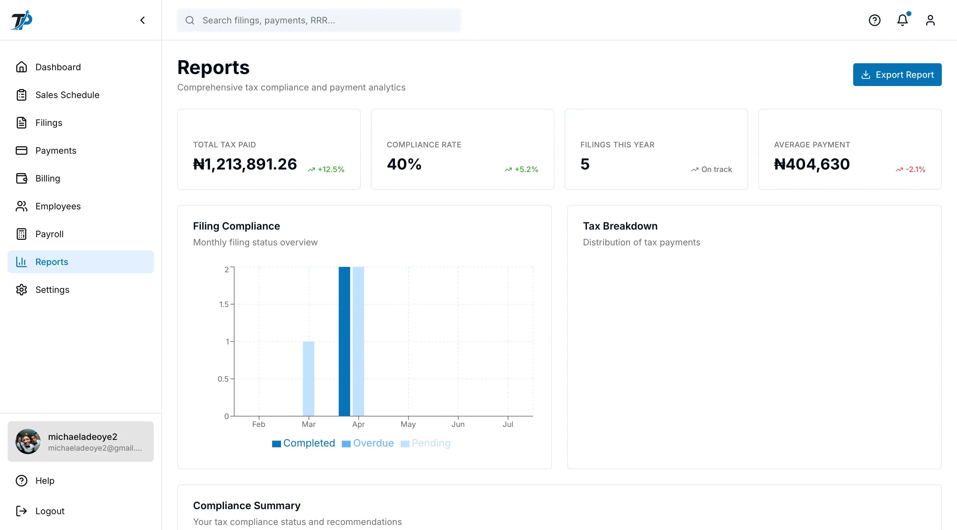Open the notifications bell

tap(902, 20)
